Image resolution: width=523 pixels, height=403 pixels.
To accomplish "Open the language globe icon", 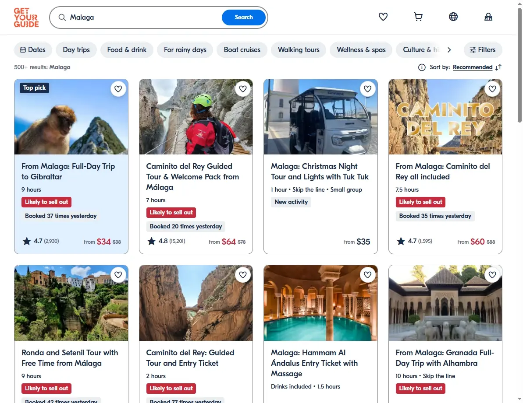I will pyautogui.click(x=453, y=17).
